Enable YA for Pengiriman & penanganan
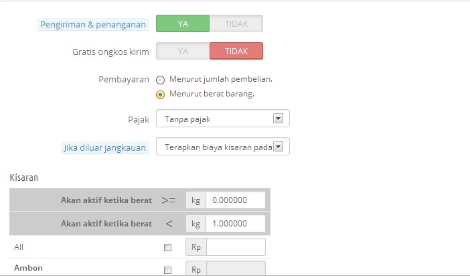470x276 pixels. [183, 23]
